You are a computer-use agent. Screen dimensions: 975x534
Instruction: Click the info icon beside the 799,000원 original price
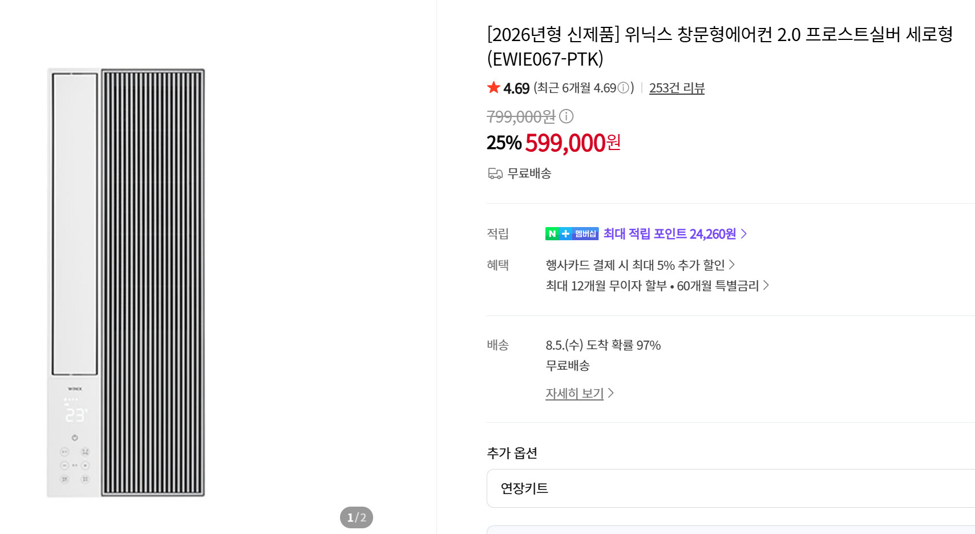[566, 116]
